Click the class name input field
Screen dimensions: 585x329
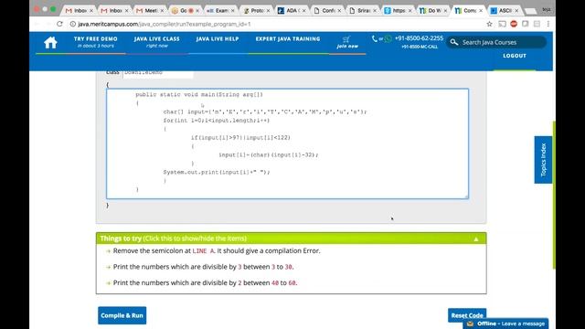[x=158, y=73]
